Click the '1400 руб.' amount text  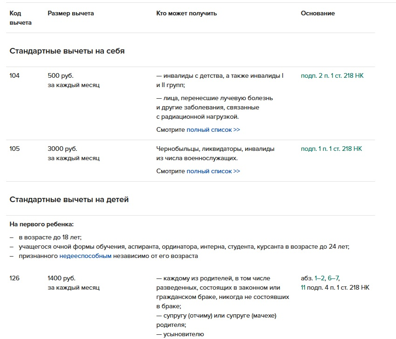point(61,278)
